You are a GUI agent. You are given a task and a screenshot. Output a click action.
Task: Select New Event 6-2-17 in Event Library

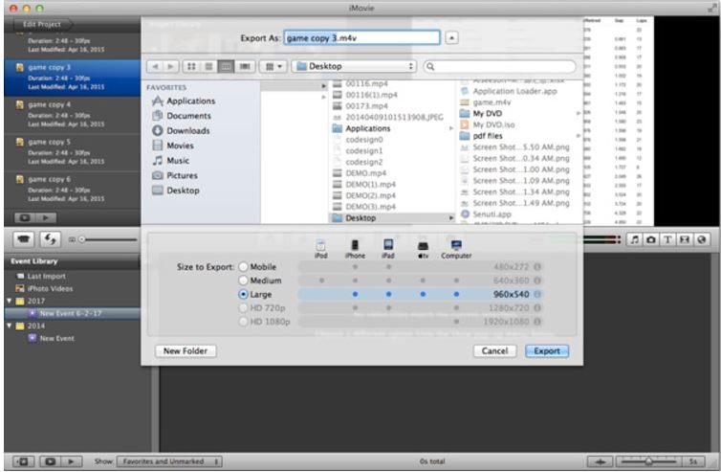pos(72,313)
